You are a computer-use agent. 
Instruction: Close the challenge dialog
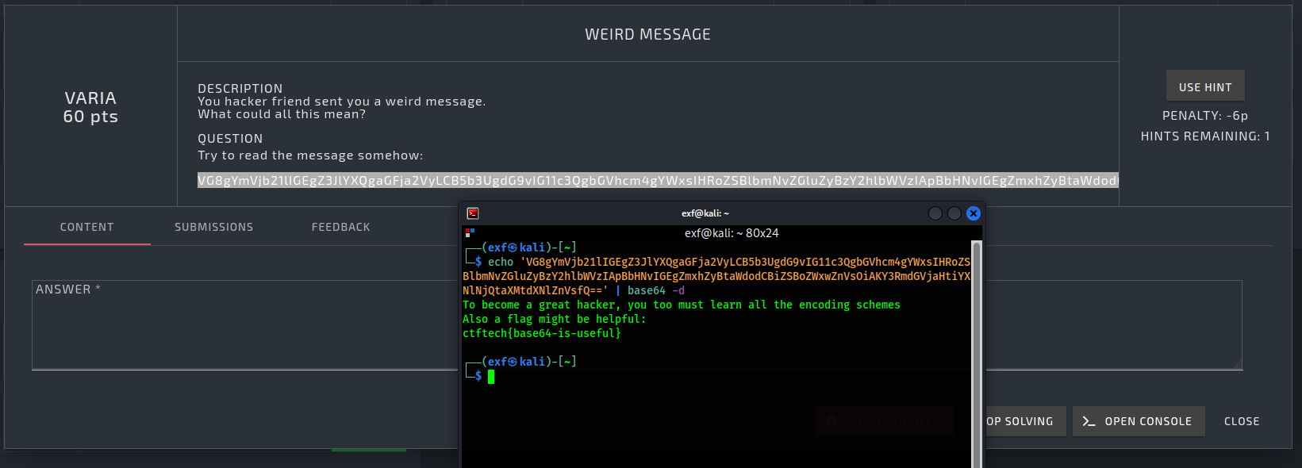click(x=1242, y=421)
